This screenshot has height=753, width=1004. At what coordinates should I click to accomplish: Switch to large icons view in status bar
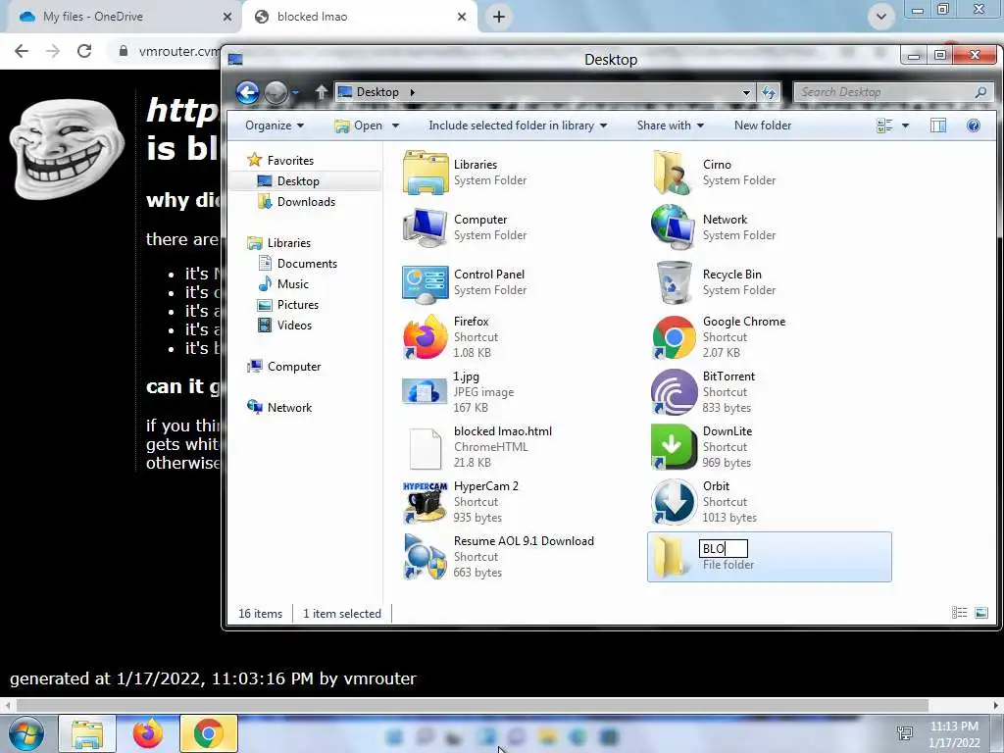coord(980,613)
